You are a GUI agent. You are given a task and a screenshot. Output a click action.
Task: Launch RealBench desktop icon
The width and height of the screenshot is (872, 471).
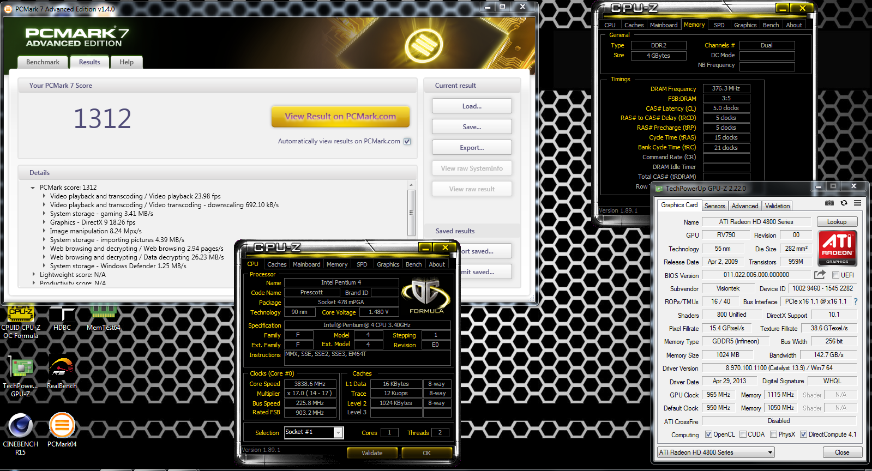tap(62, 372)
